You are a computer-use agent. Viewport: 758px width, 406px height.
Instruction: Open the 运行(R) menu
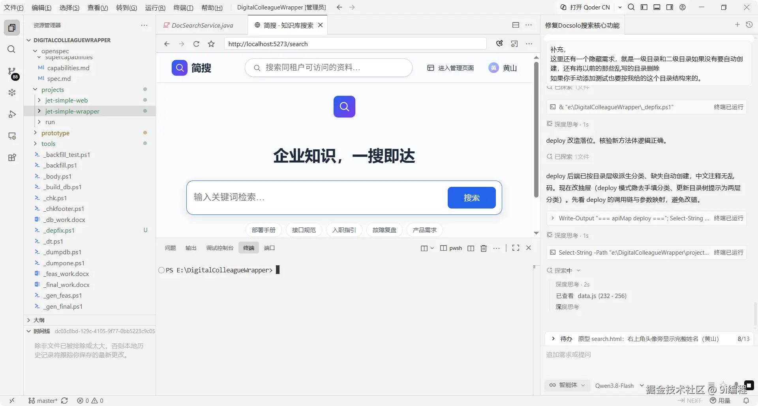pos(155,7)
